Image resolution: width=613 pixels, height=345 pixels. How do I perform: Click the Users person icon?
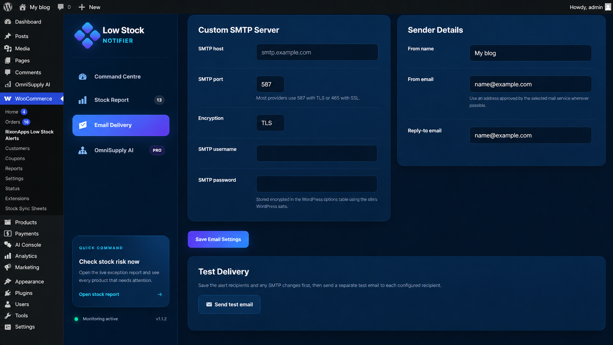pos(8,304)
